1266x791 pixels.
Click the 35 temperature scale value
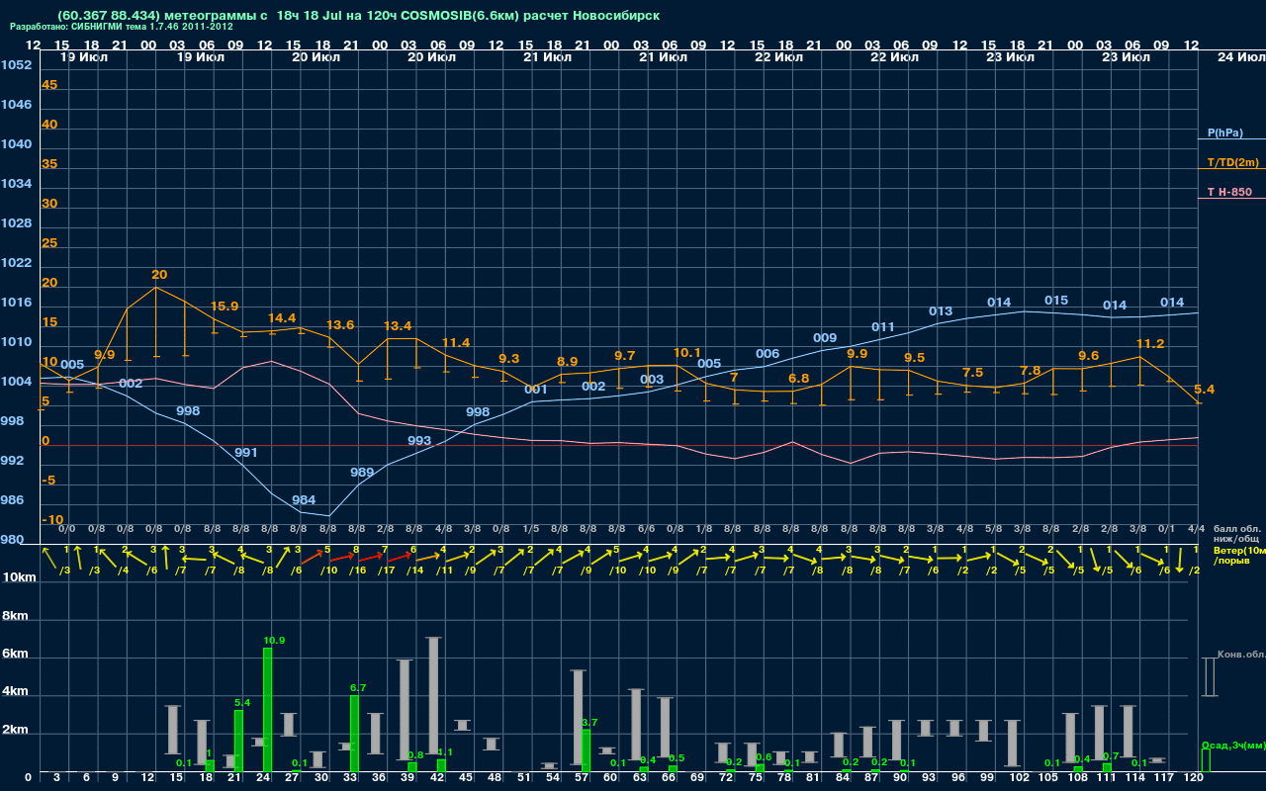(x=49, y=164)
